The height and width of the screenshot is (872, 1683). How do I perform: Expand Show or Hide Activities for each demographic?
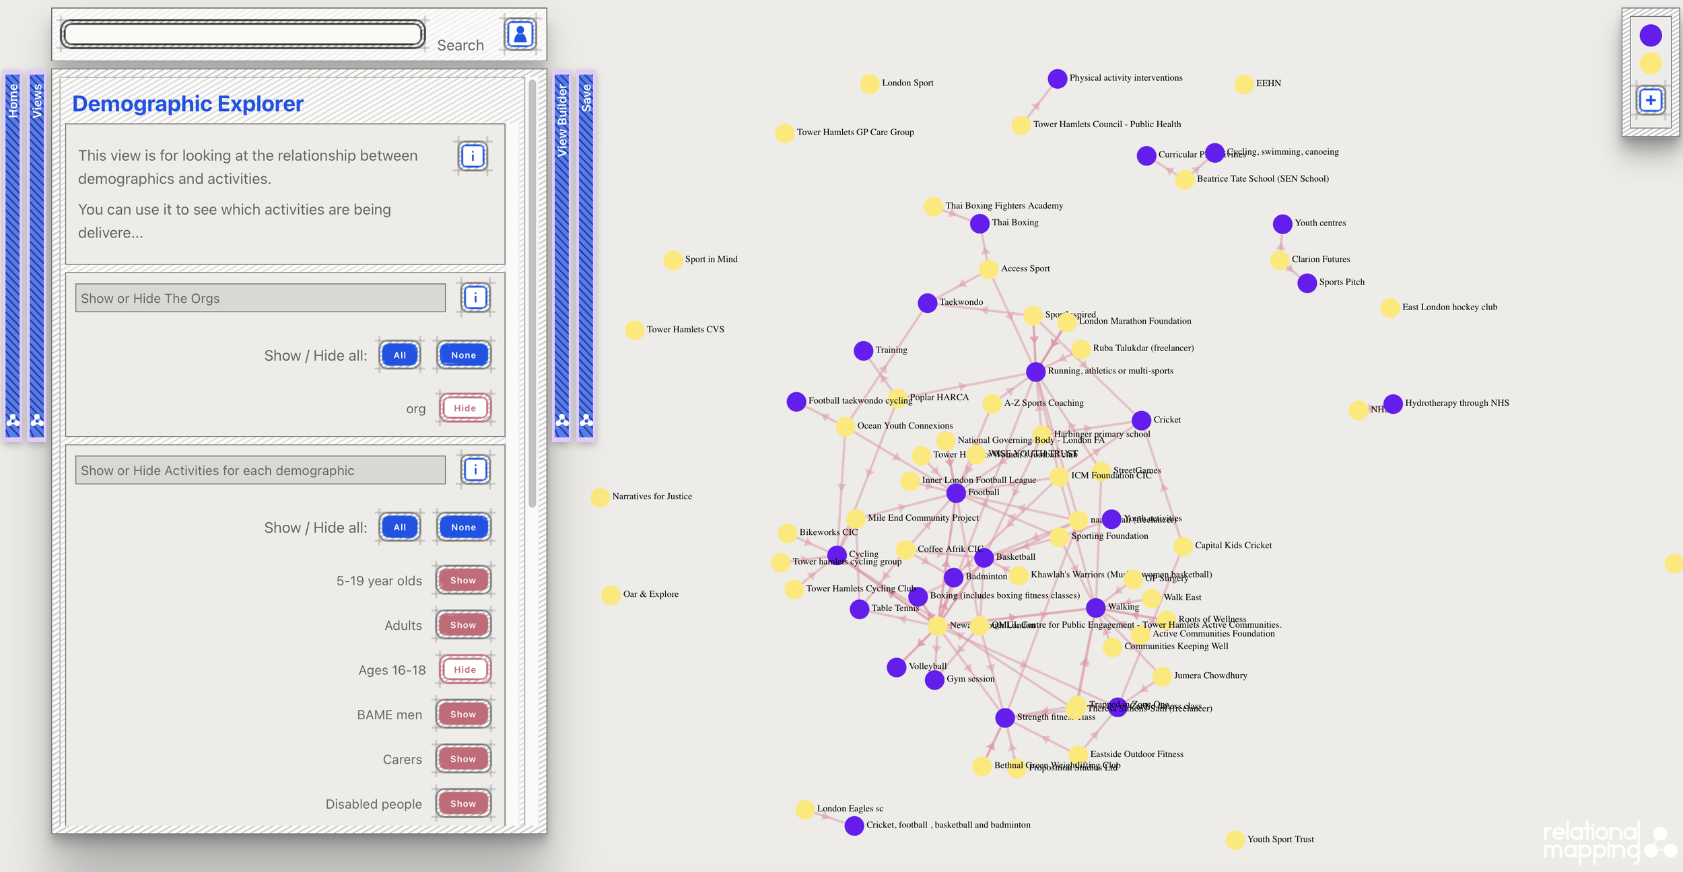click(260, 470)
